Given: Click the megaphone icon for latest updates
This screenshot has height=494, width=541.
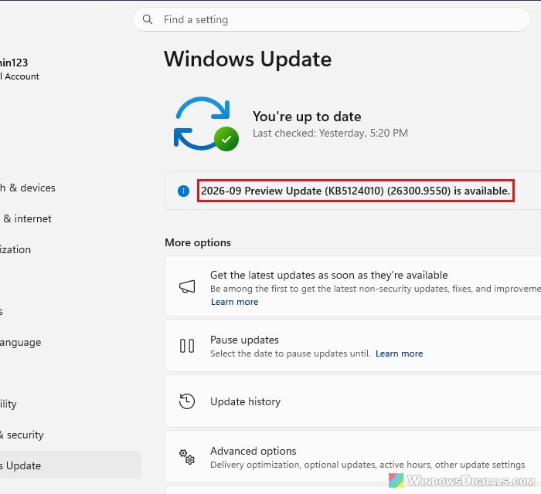Looking at the screenshot, I should click(x=187, y=286).
